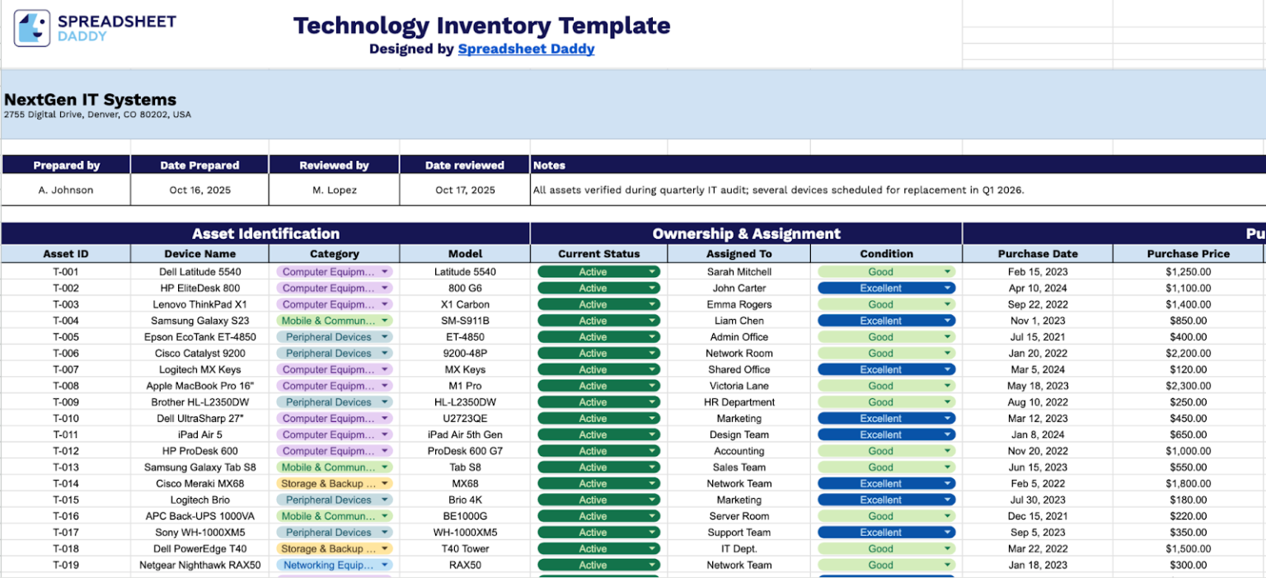Select the Apple MacBook Pro 16" cell
Screen dimensions: 1266x578
point(199,385)
